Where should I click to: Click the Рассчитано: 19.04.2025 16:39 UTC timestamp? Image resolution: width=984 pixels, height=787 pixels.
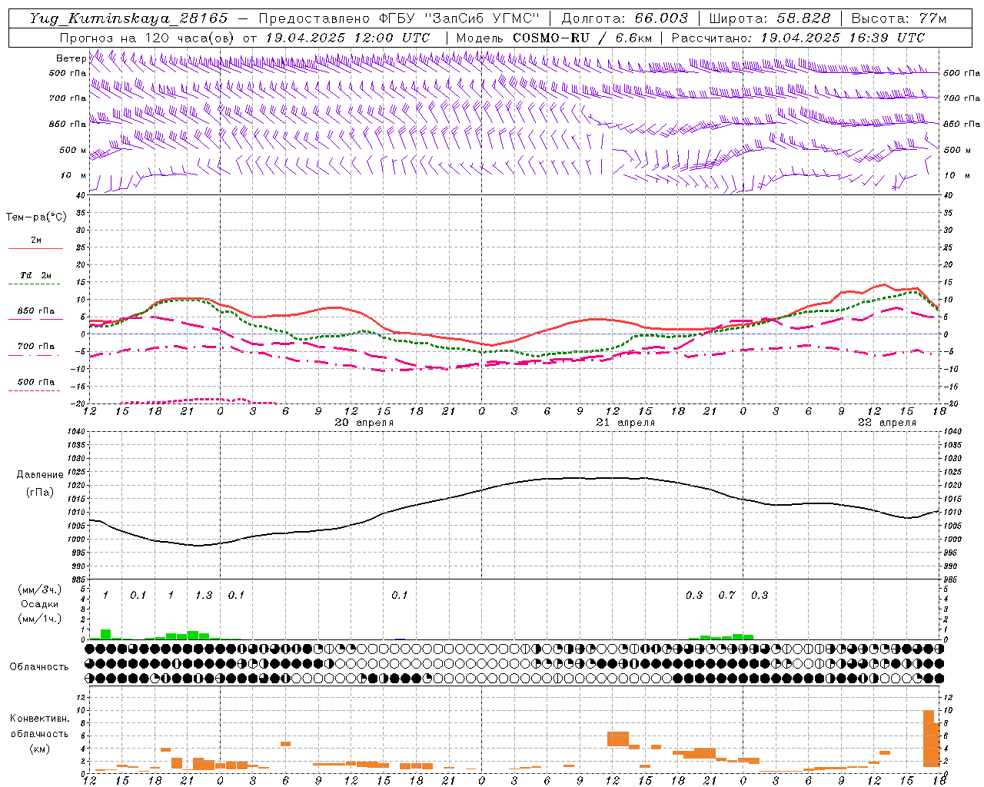point(798,38)
